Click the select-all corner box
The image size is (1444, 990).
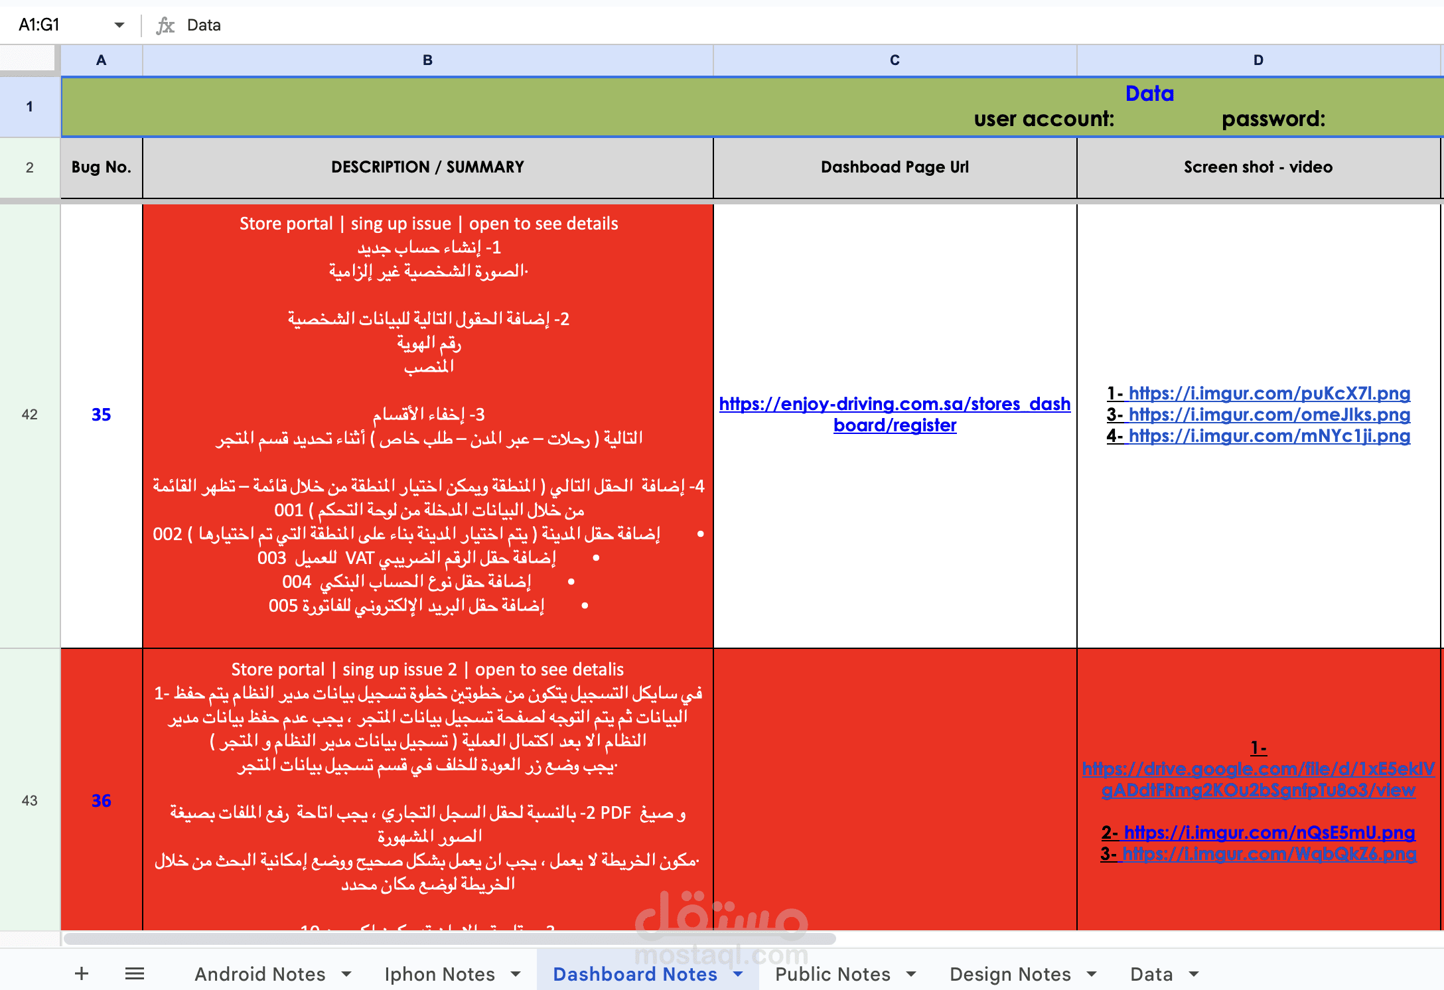click(28, 58)
